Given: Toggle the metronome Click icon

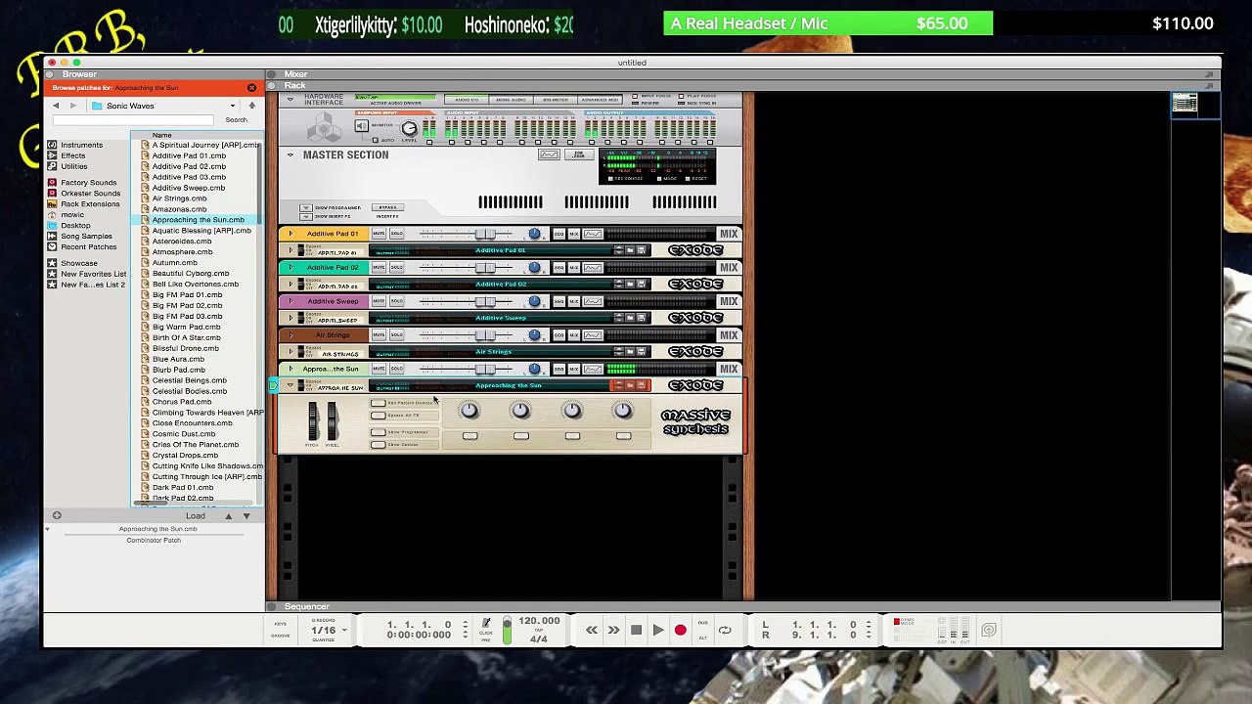Looking at the screenshot, I should tap(486, 624).
